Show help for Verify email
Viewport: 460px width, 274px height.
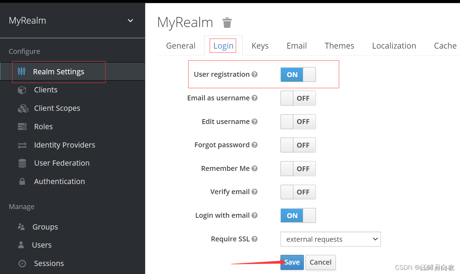tap(254, 192)
